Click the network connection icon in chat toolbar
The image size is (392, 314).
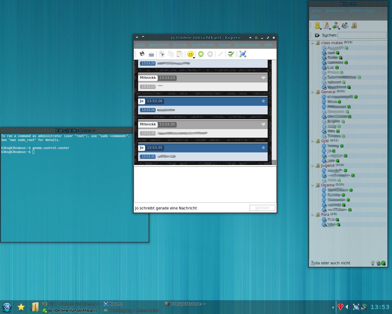coord(243,54)
